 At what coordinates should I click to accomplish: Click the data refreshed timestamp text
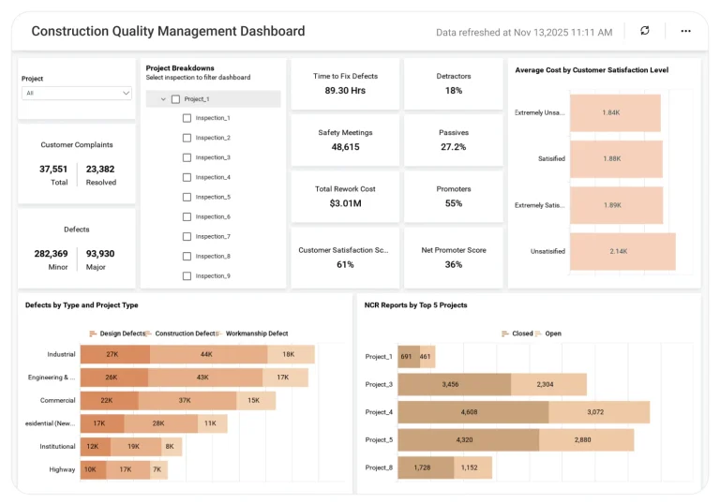click(x=524, y=32)
